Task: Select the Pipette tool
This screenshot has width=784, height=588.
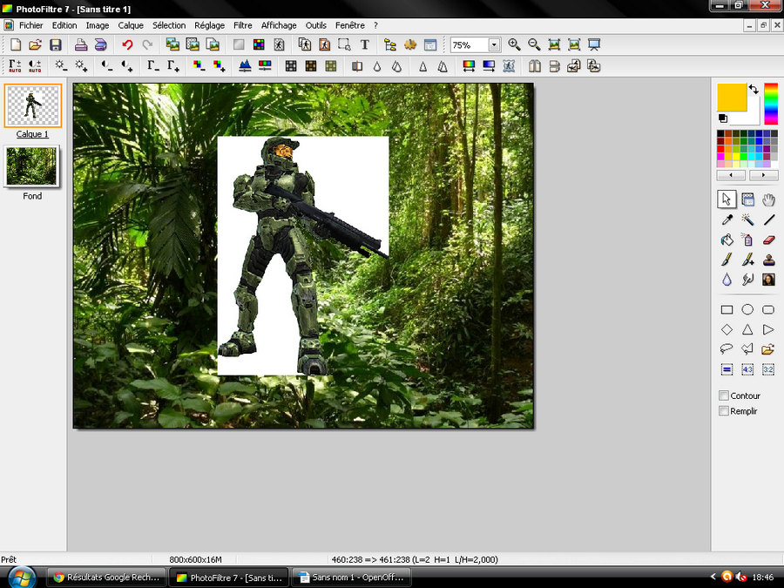Action: pyautogui.click(x=727, y=220)
